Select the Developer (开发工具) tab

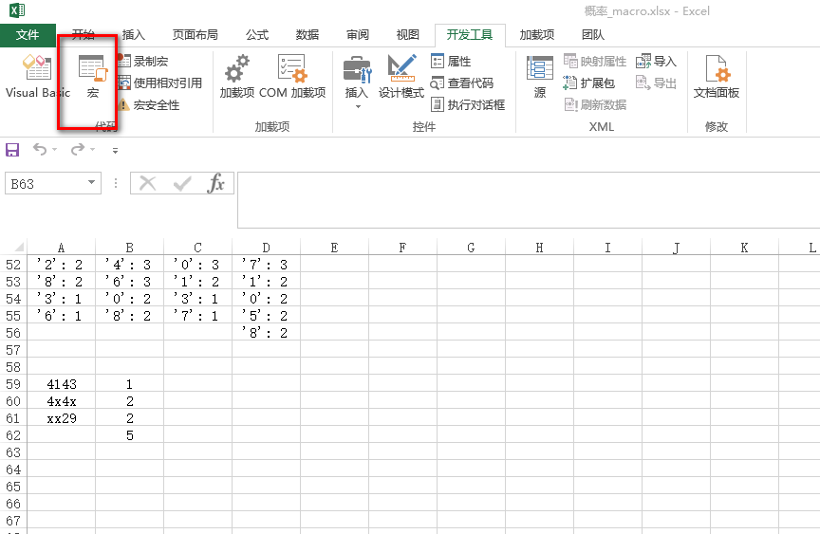[470, 35]
